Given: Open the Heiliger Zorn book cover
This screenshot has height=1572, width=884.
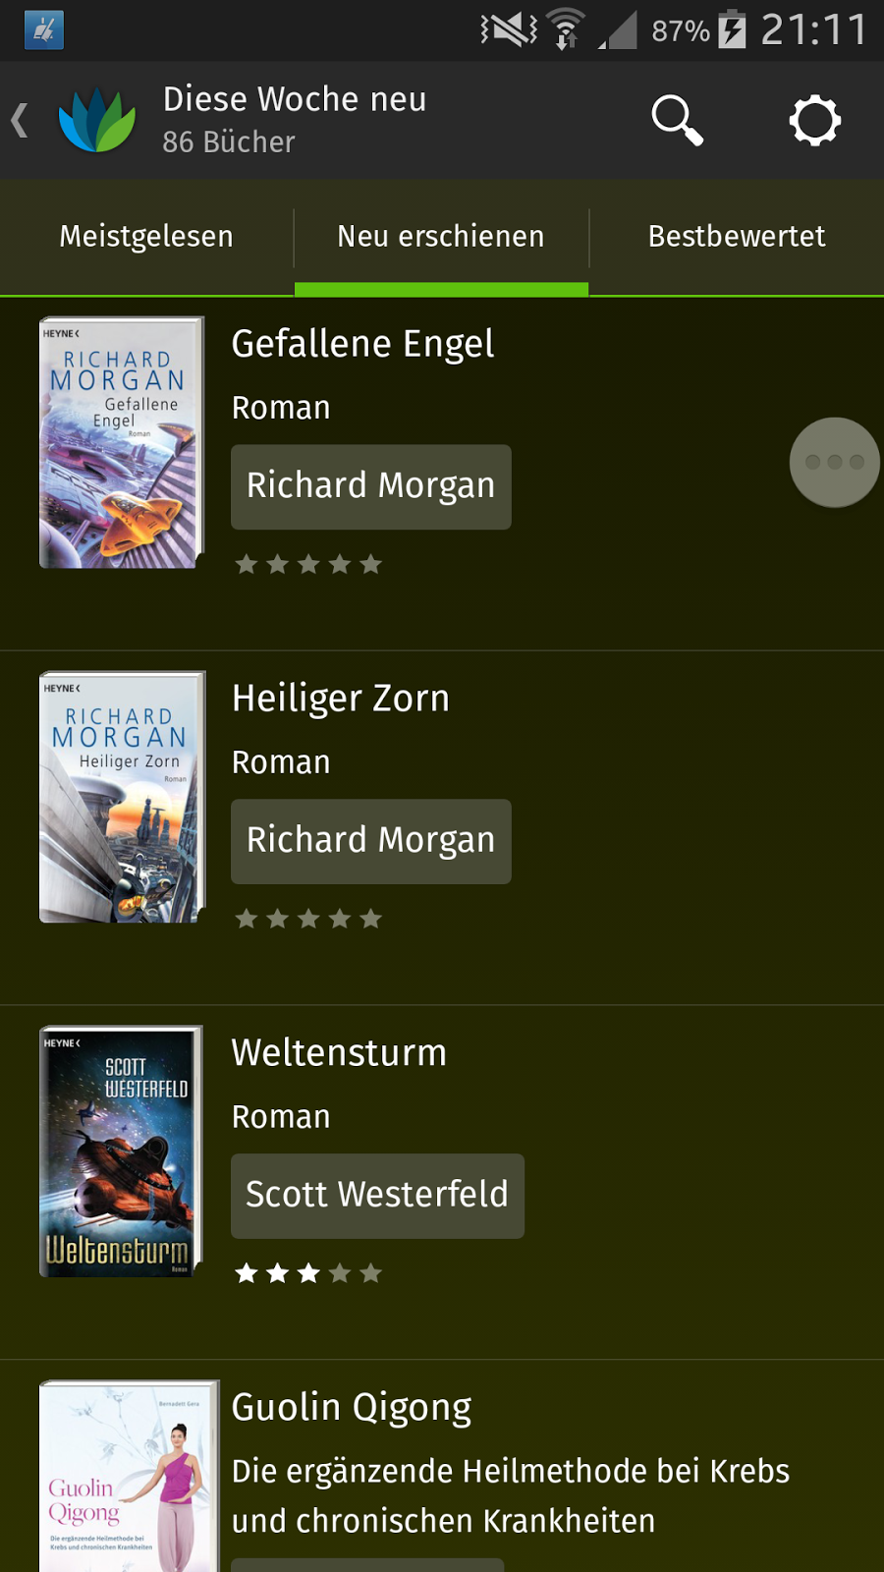Looking at the screenshot, I should point(122,797).
